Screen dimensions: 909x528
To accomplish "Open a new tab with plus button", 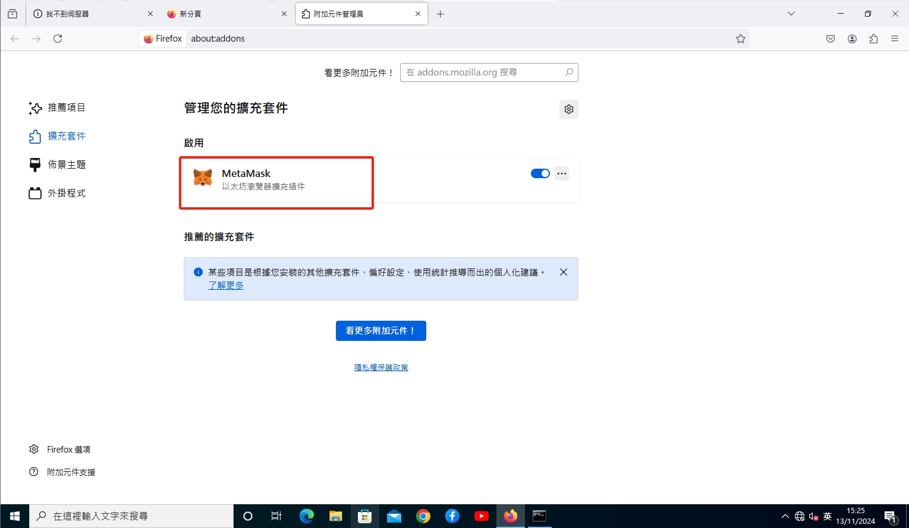I will point(440,14).
